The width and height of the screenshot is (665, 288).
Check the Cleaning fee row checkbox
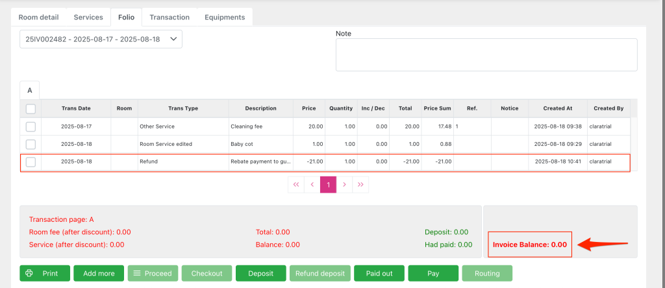point(31,126)
